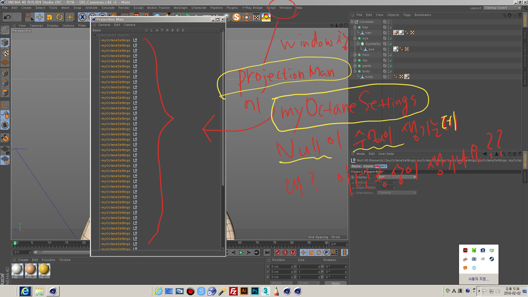Open the Layers side tab
The height and width of the screenshot is (297, 528).
pyautogui.click(x=525, y=177)
